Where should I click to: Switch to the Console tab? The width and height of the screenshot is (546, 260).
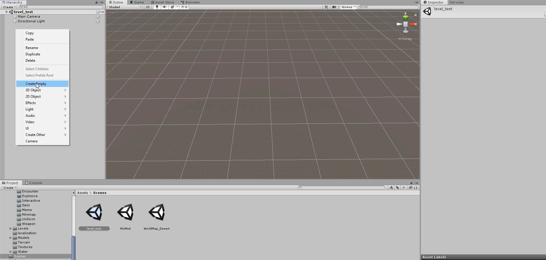click(34, 183)
